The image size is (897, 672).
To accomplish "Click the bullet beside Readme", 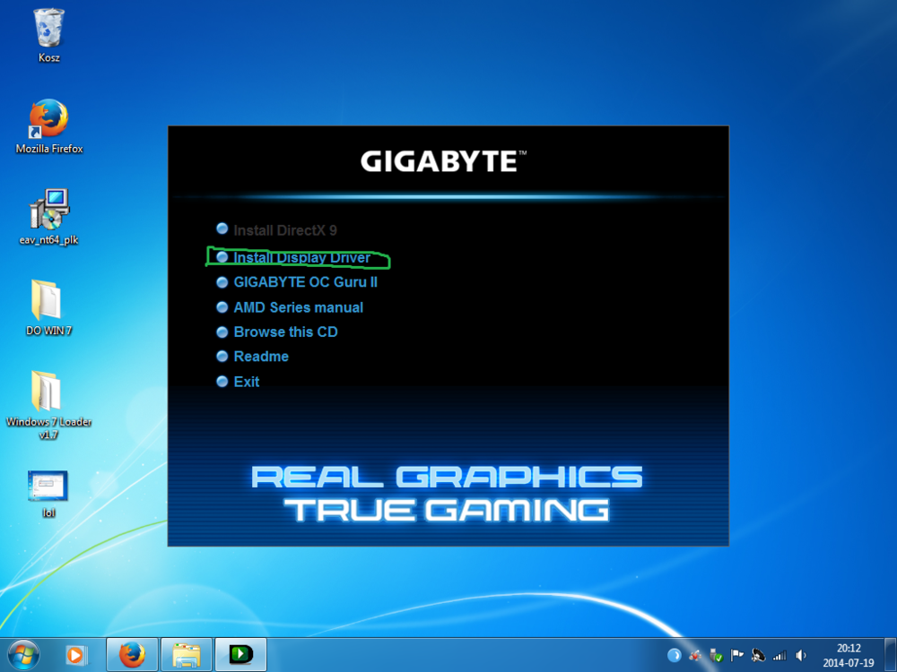I will pyautogui.click(x=222, y=356).
